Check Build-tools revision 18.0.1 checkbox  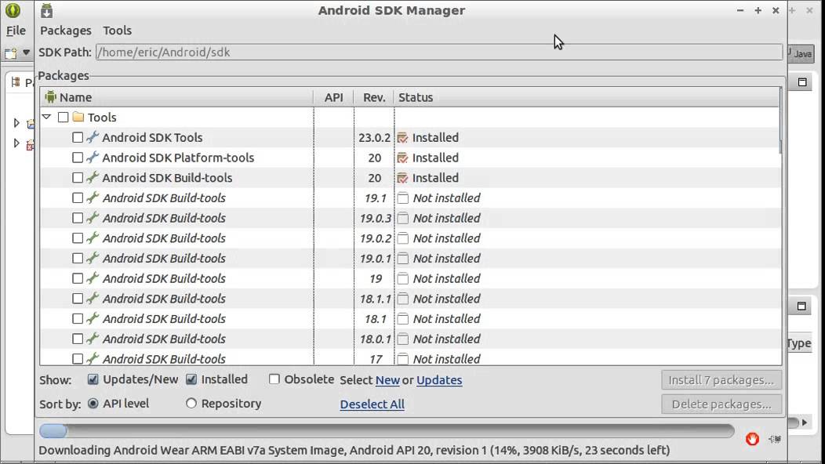[x=78, y=339]
